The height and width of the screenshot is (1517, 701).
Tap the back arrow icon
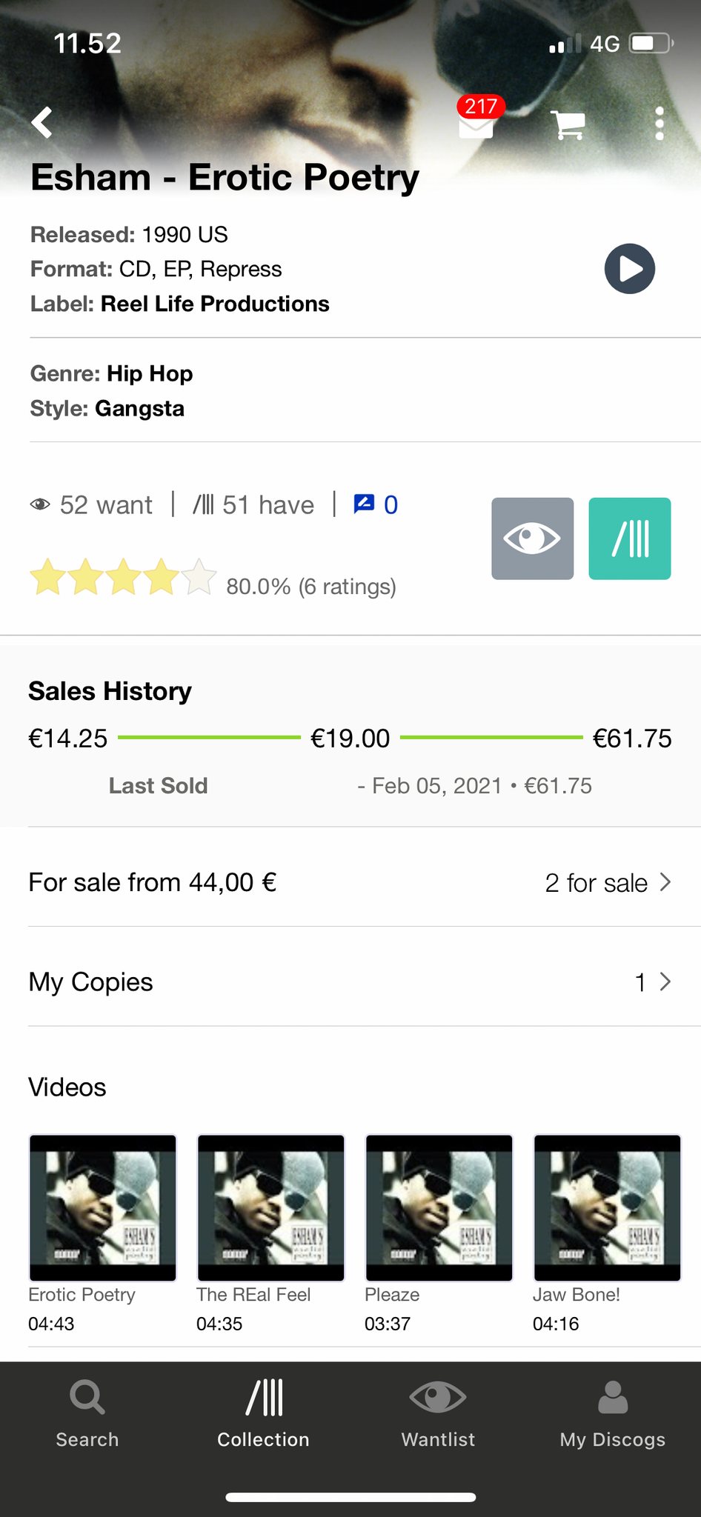43,123
